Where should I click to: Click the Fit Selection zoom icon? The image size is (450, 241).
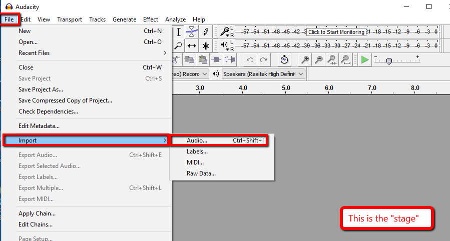tap(332, 59)
